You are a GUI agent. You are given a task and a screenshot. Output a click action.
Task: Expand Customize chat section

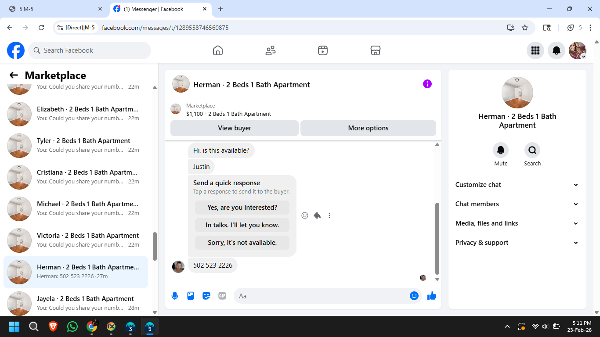point(517,185)
